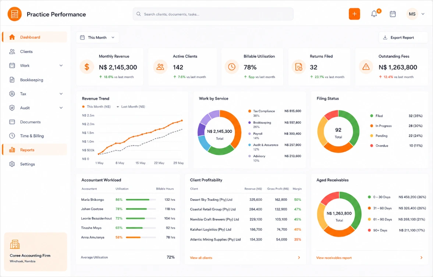Click Kalahari Logistics (Pty) Ltd
The width and height of the screenshot is (433, 277).
pyautogui.click(x=210, y=229)
